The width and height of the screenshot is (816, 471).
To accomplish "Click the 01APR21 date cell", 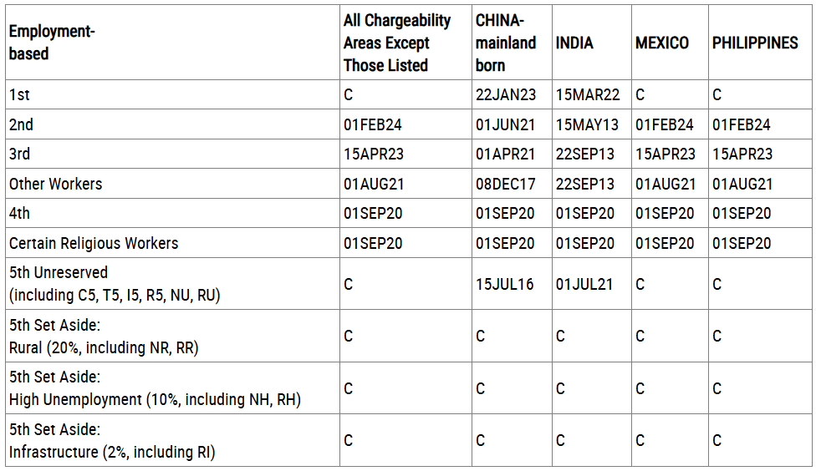I will [506, 154].
